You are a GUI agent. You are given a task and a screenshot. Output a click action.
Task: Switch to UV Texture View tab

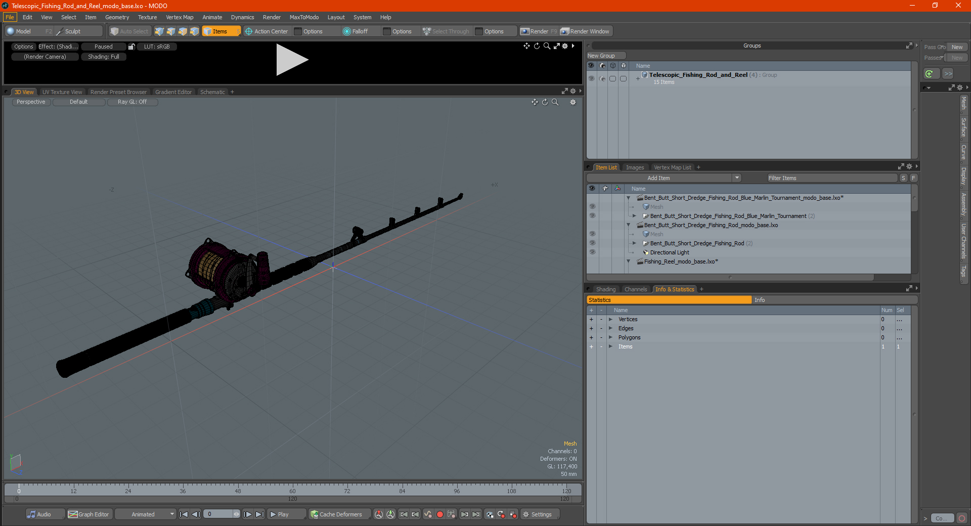pos(62,92)
